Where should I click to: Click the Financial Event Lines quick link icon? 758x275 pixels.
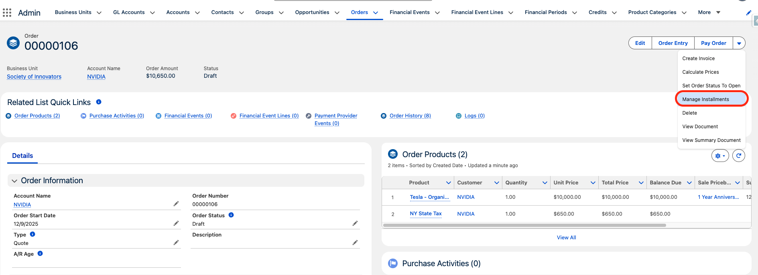(x=234, y=116)
